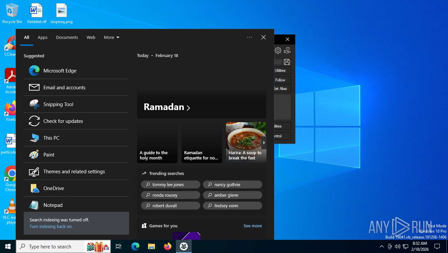The height and width of the screenshot is (253, 448).
Task: Open the volume control in system tray
Action: 398,246
